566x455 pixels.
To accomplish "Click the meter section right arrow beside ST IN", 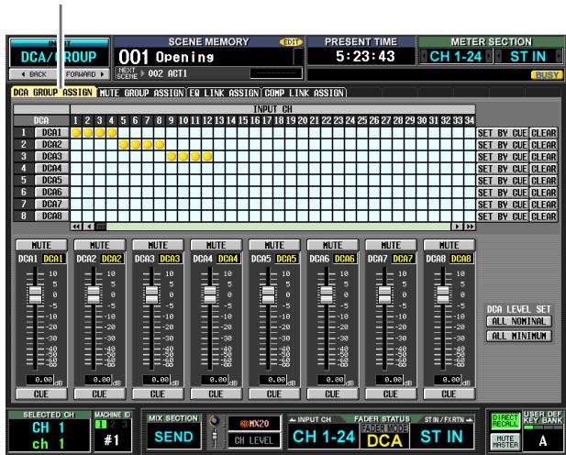I will click(559, 57).
